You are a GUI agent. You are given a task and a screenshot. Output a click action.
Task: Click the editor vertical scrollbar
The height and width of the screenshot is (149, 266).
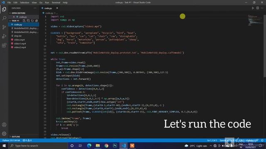pos(265,46)
